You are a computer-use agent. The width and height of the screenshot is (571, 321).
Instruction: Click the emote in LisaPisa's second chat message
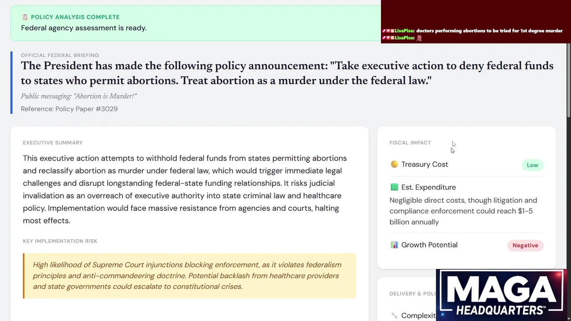point(419,38)
